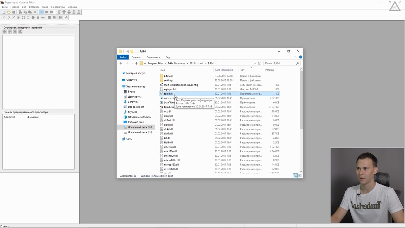Sort files by the Размер column header

[269, 70]
